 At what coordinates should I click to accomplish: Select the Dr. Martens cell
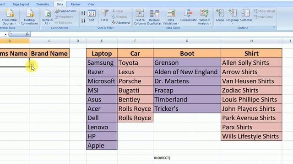tap(187, 81)
